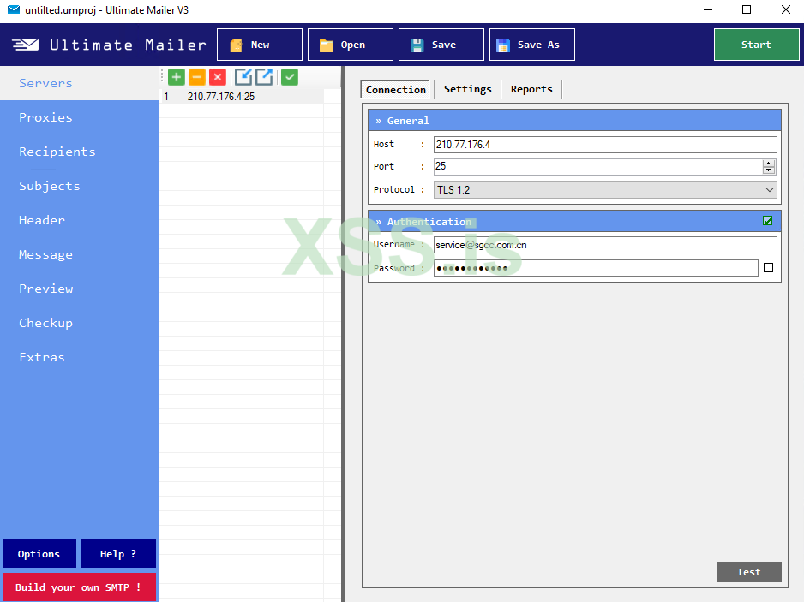Click the Open project button
Viewport: 804px width, 602px height.
point(351,45)
